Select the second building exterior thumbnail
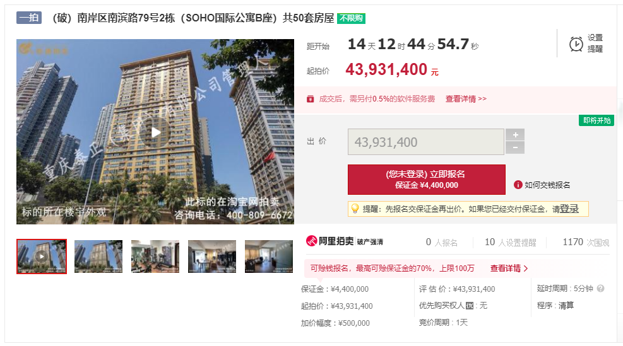 (x=98, y=257)
